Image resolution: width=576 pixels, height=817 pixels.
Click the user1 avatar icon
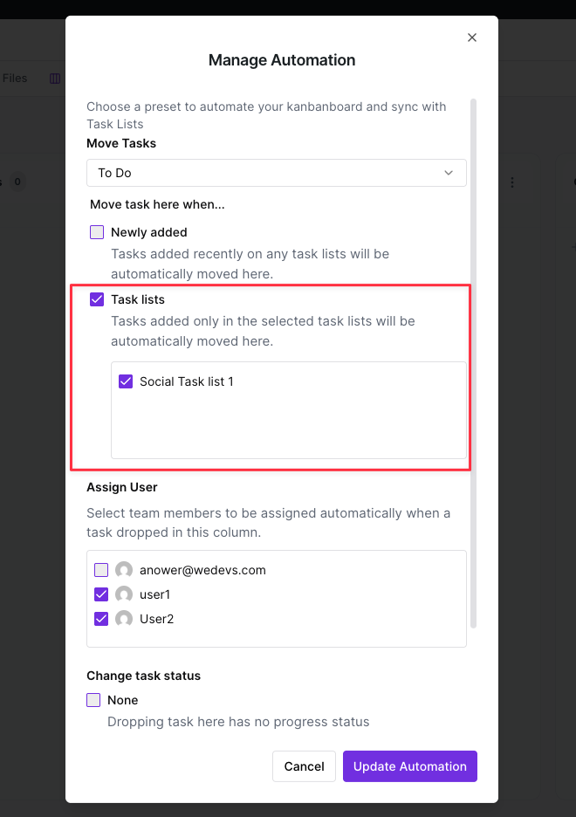pos(124,594)
